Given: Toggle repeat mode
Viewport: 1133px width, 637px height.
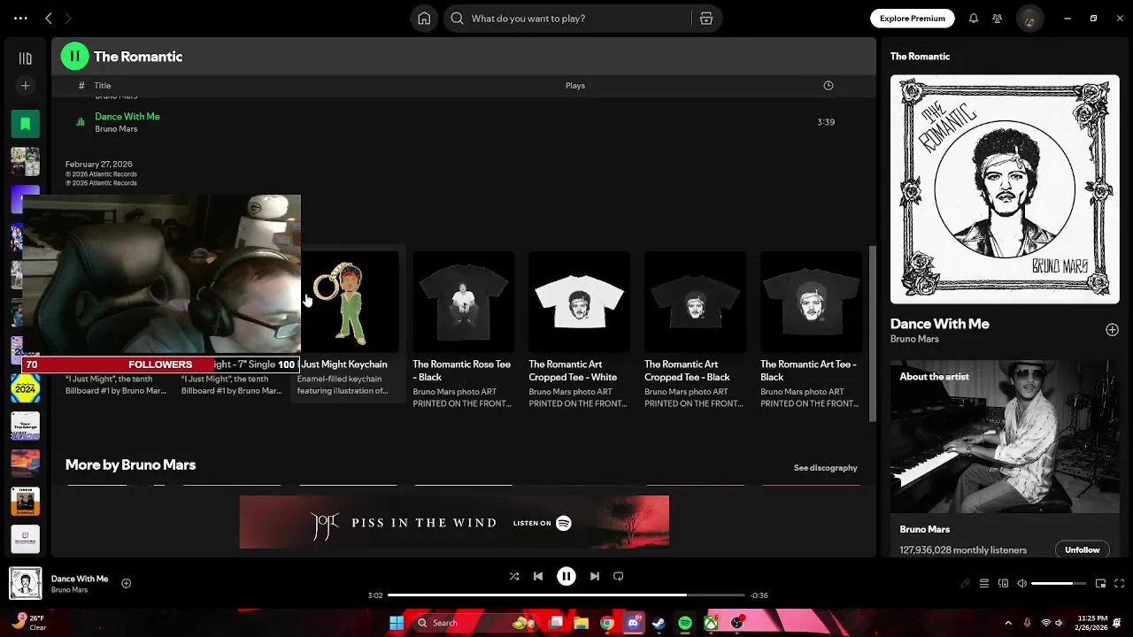Looking at the screenshot, I should (x=619, y=576).
